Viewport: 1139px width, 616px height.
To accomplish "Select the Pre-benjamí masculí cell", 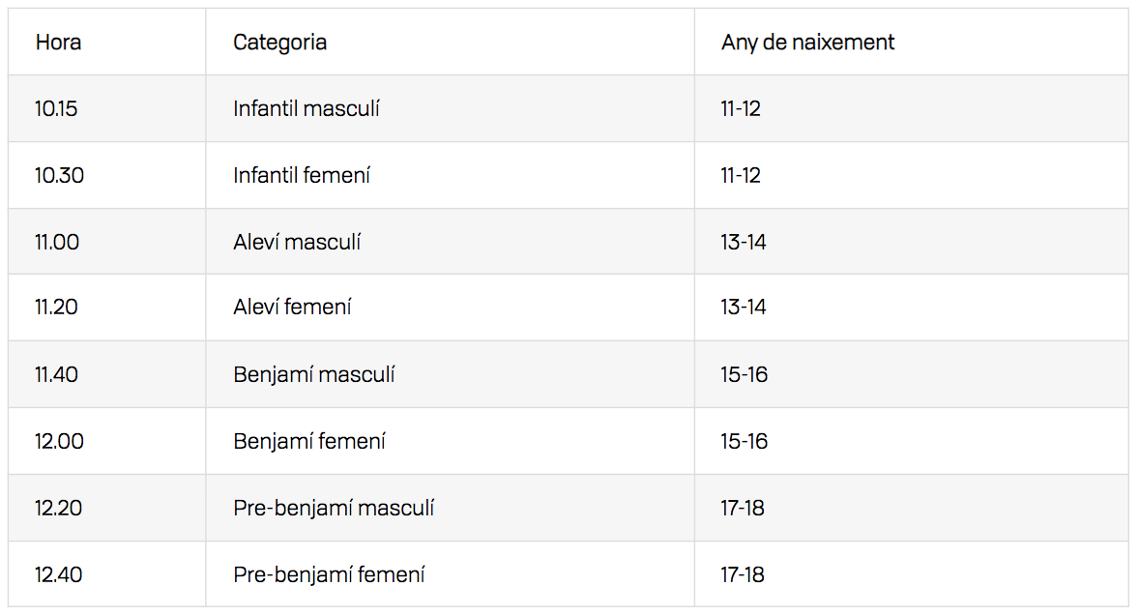I will tap(334, 508).
